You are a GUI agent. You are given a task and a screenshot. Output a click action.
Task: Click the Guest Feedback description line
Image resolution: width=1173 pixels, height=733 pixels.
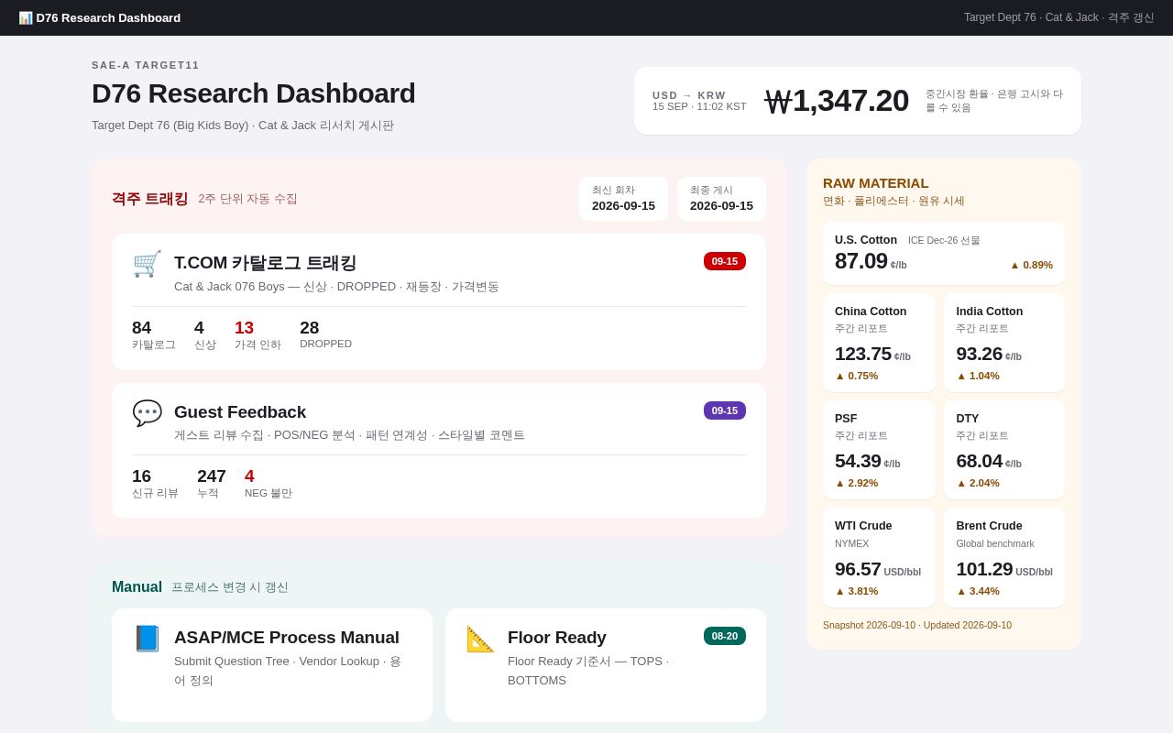(349, 435)
